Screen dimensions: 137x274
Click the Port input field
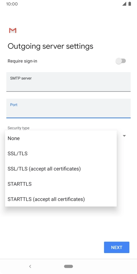point(68,108)
